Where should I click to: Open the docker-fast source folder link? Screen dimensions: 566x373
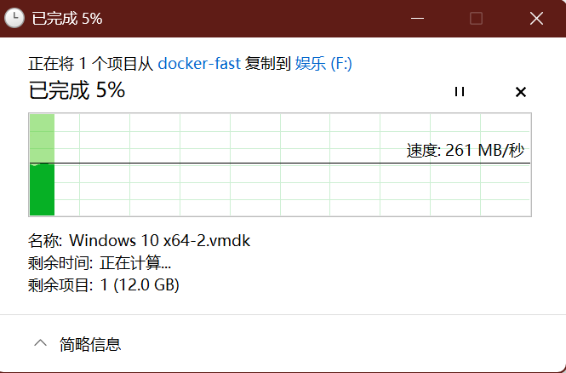point(200,63)
